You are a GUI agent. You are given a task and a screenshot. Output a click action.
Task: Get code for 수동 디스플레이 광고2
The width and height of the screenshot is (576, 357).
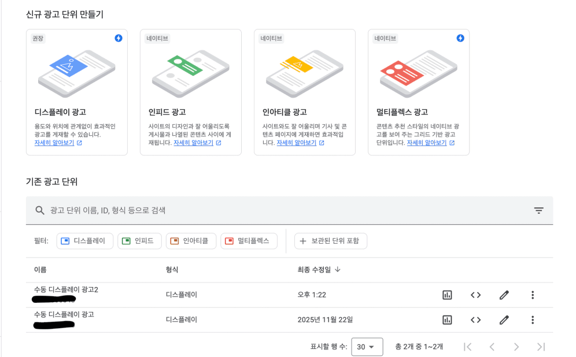(x=475, y=295)
